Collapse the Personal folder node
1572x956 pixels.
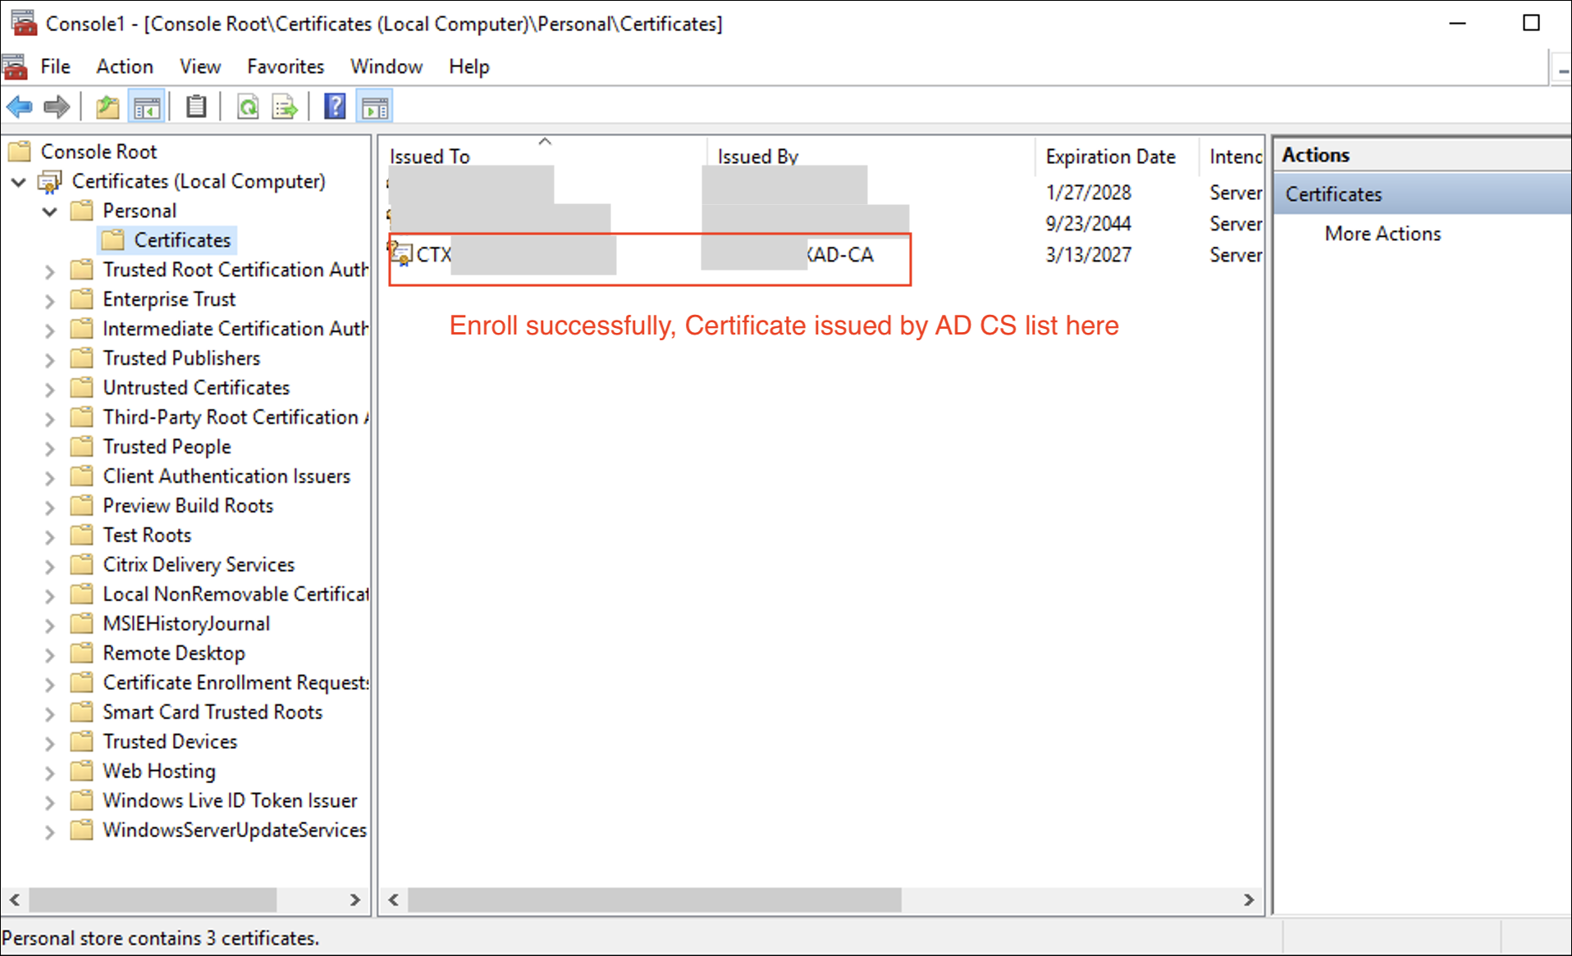(50, 212)
